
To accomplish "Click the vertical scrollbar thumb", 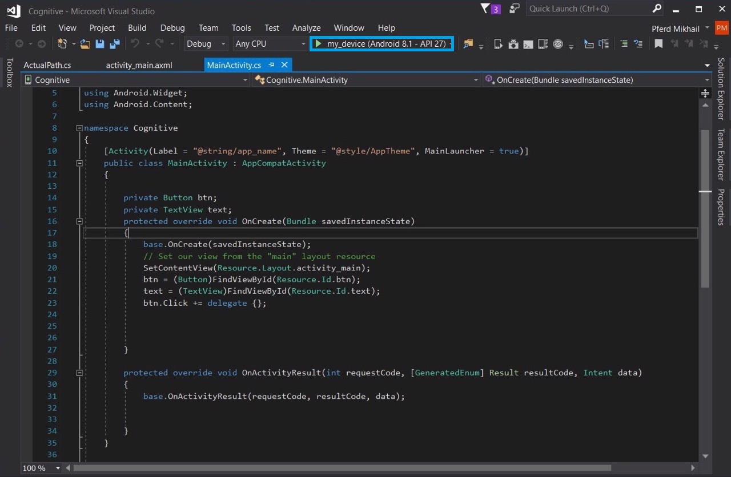I will [705, 208].
